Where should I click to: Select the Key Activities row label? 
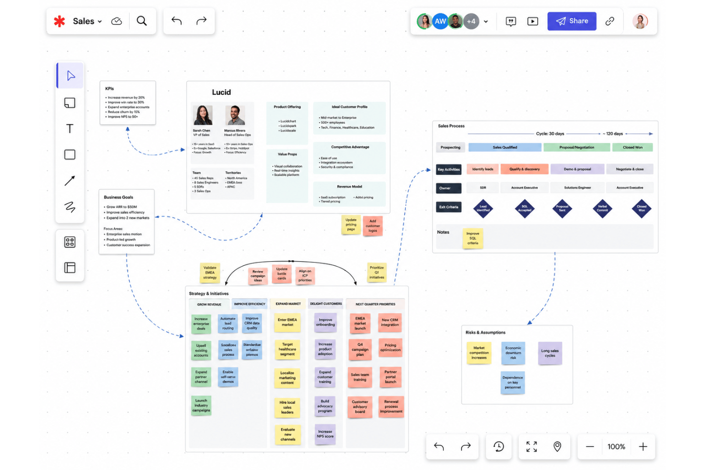[449, 169]
